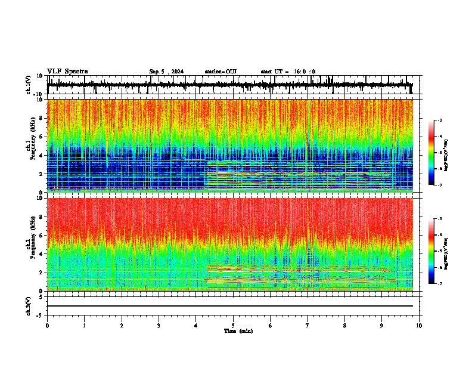Click the "-5" tick on ch.2 colorbar

(439, 251)
